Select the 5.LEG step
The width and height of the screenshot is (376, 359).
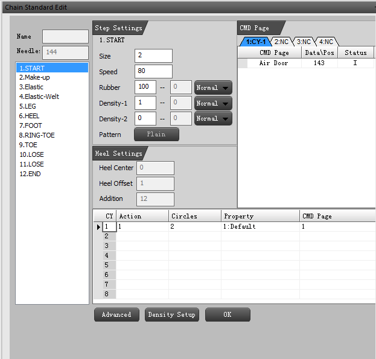tap(52, 106)
